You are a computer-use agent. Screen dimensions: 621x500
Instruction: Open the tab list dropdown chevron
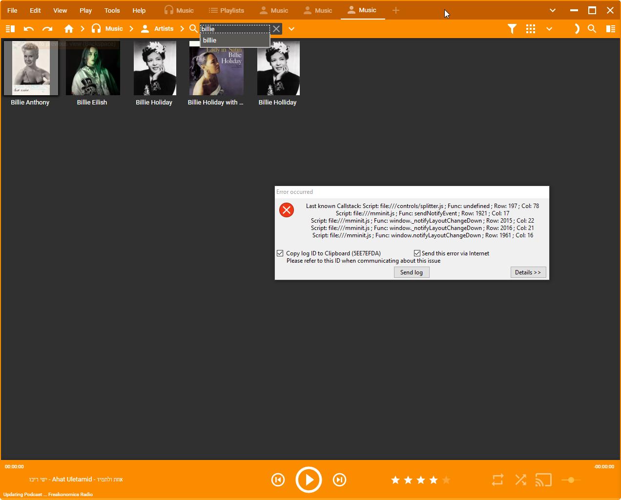pyautogui.click(x=553, y=10)
